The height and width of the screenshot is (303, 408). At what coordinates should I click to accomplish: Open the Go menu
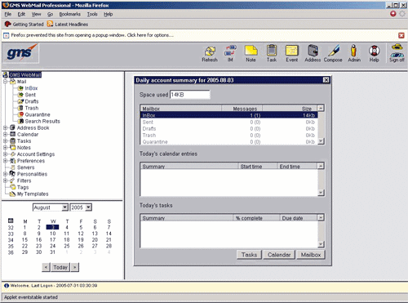(x=50, y=14)
